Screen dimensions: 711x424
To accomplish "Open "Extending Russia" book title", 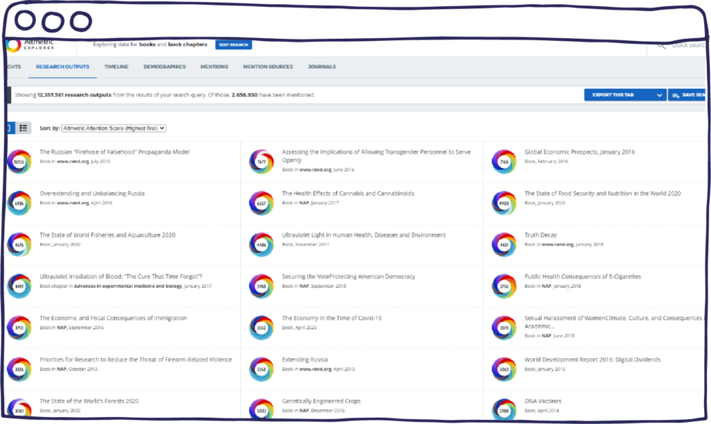I will (305, 359).
